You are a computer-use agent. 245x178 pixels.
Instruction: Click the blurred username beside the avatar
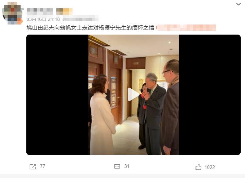coord(40,12)
